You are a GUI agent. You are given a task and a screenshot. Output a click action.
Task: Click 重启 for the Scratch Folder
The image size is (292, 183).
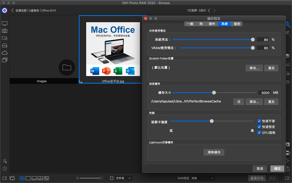pyautogui.click(x=271, y=68)
